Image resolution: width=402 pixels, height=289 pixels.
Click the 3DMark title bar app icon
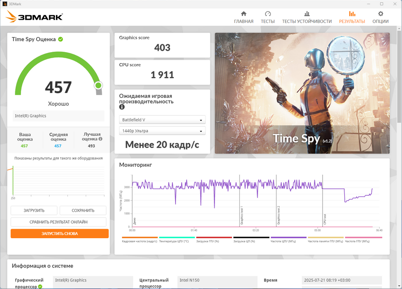[x=5, y=4]
